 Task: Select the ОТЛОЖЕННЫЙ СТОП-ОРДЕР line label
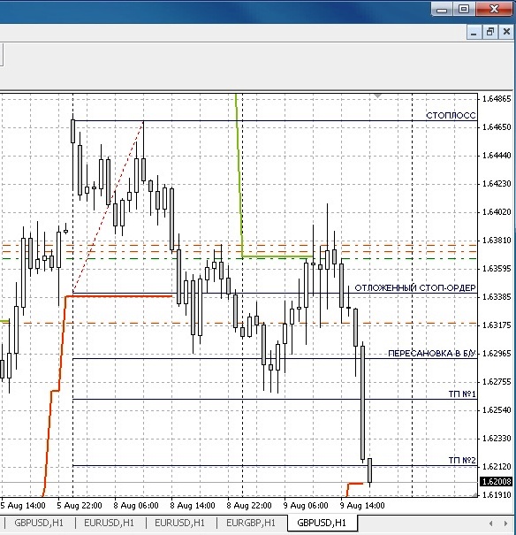[x=415, y=288]
